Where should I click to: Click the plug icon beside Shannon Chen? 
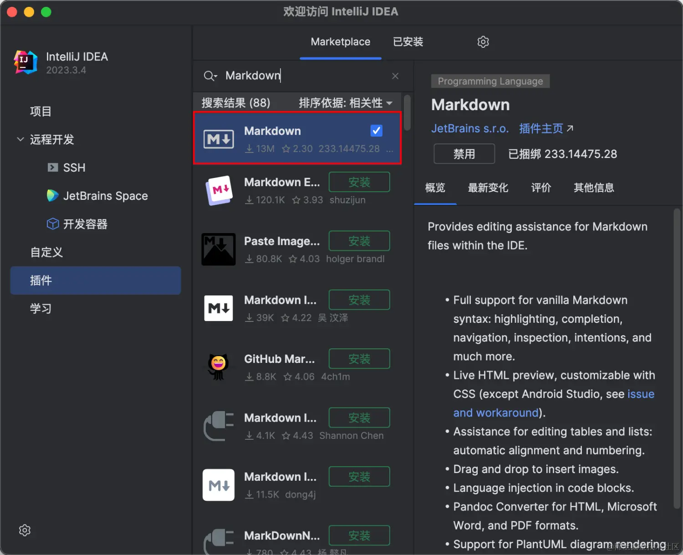pos(219,426)
